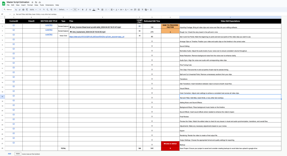The height and width of the screenshot is (156, 287).
Task: Decrease decimal places icon
Action: (x=47, y=10)
